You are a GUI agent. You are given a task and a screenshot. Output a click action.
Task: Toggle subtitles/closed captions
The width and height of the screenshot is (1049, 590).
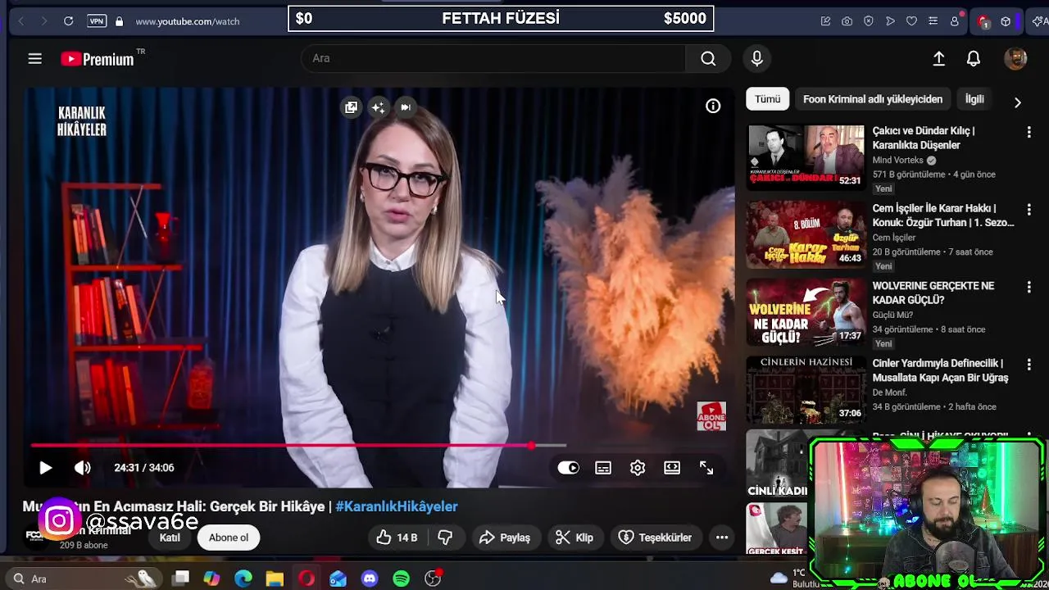[x=603, y=468]
